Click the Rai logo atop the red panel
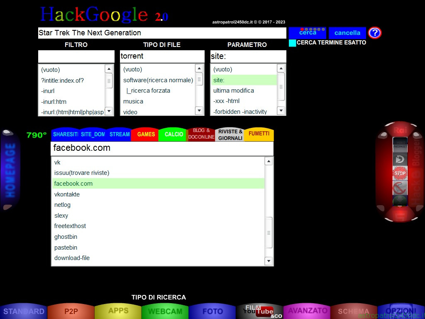The image size is (425, 319). pyautogui.click(x=401, y=130)
